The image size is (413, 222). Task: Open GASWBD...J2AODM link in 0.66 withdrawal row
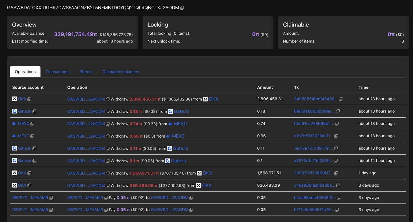(86, 136)
